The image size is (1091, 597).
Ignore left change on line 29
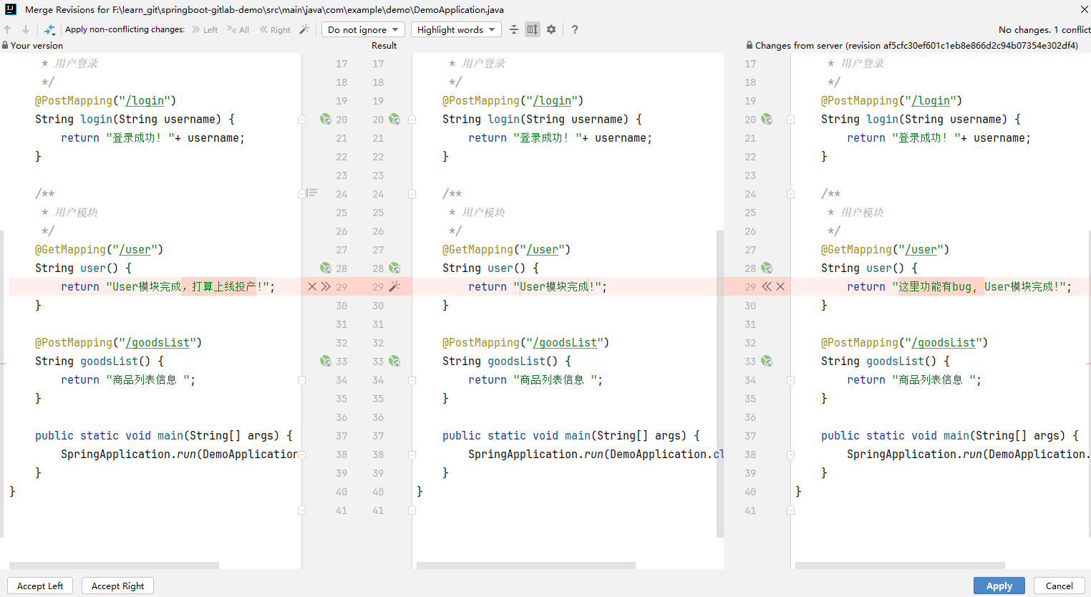point(312,286)
